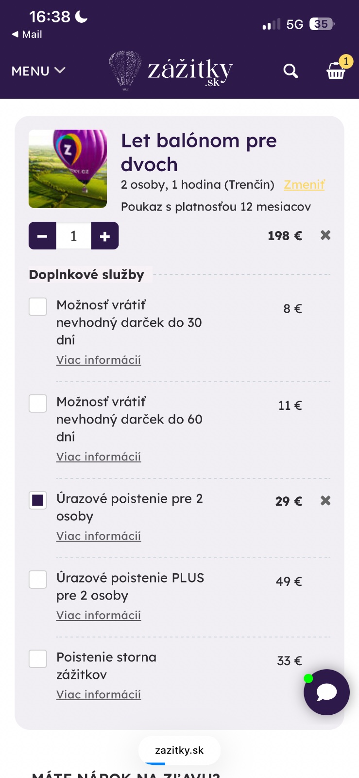This screenshot has height=778, width=359.
Task: Click the Zmeniť link
Action: (304, 185)
